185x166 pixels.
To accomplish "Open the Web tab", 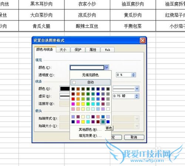I will (x=108, y=50).
